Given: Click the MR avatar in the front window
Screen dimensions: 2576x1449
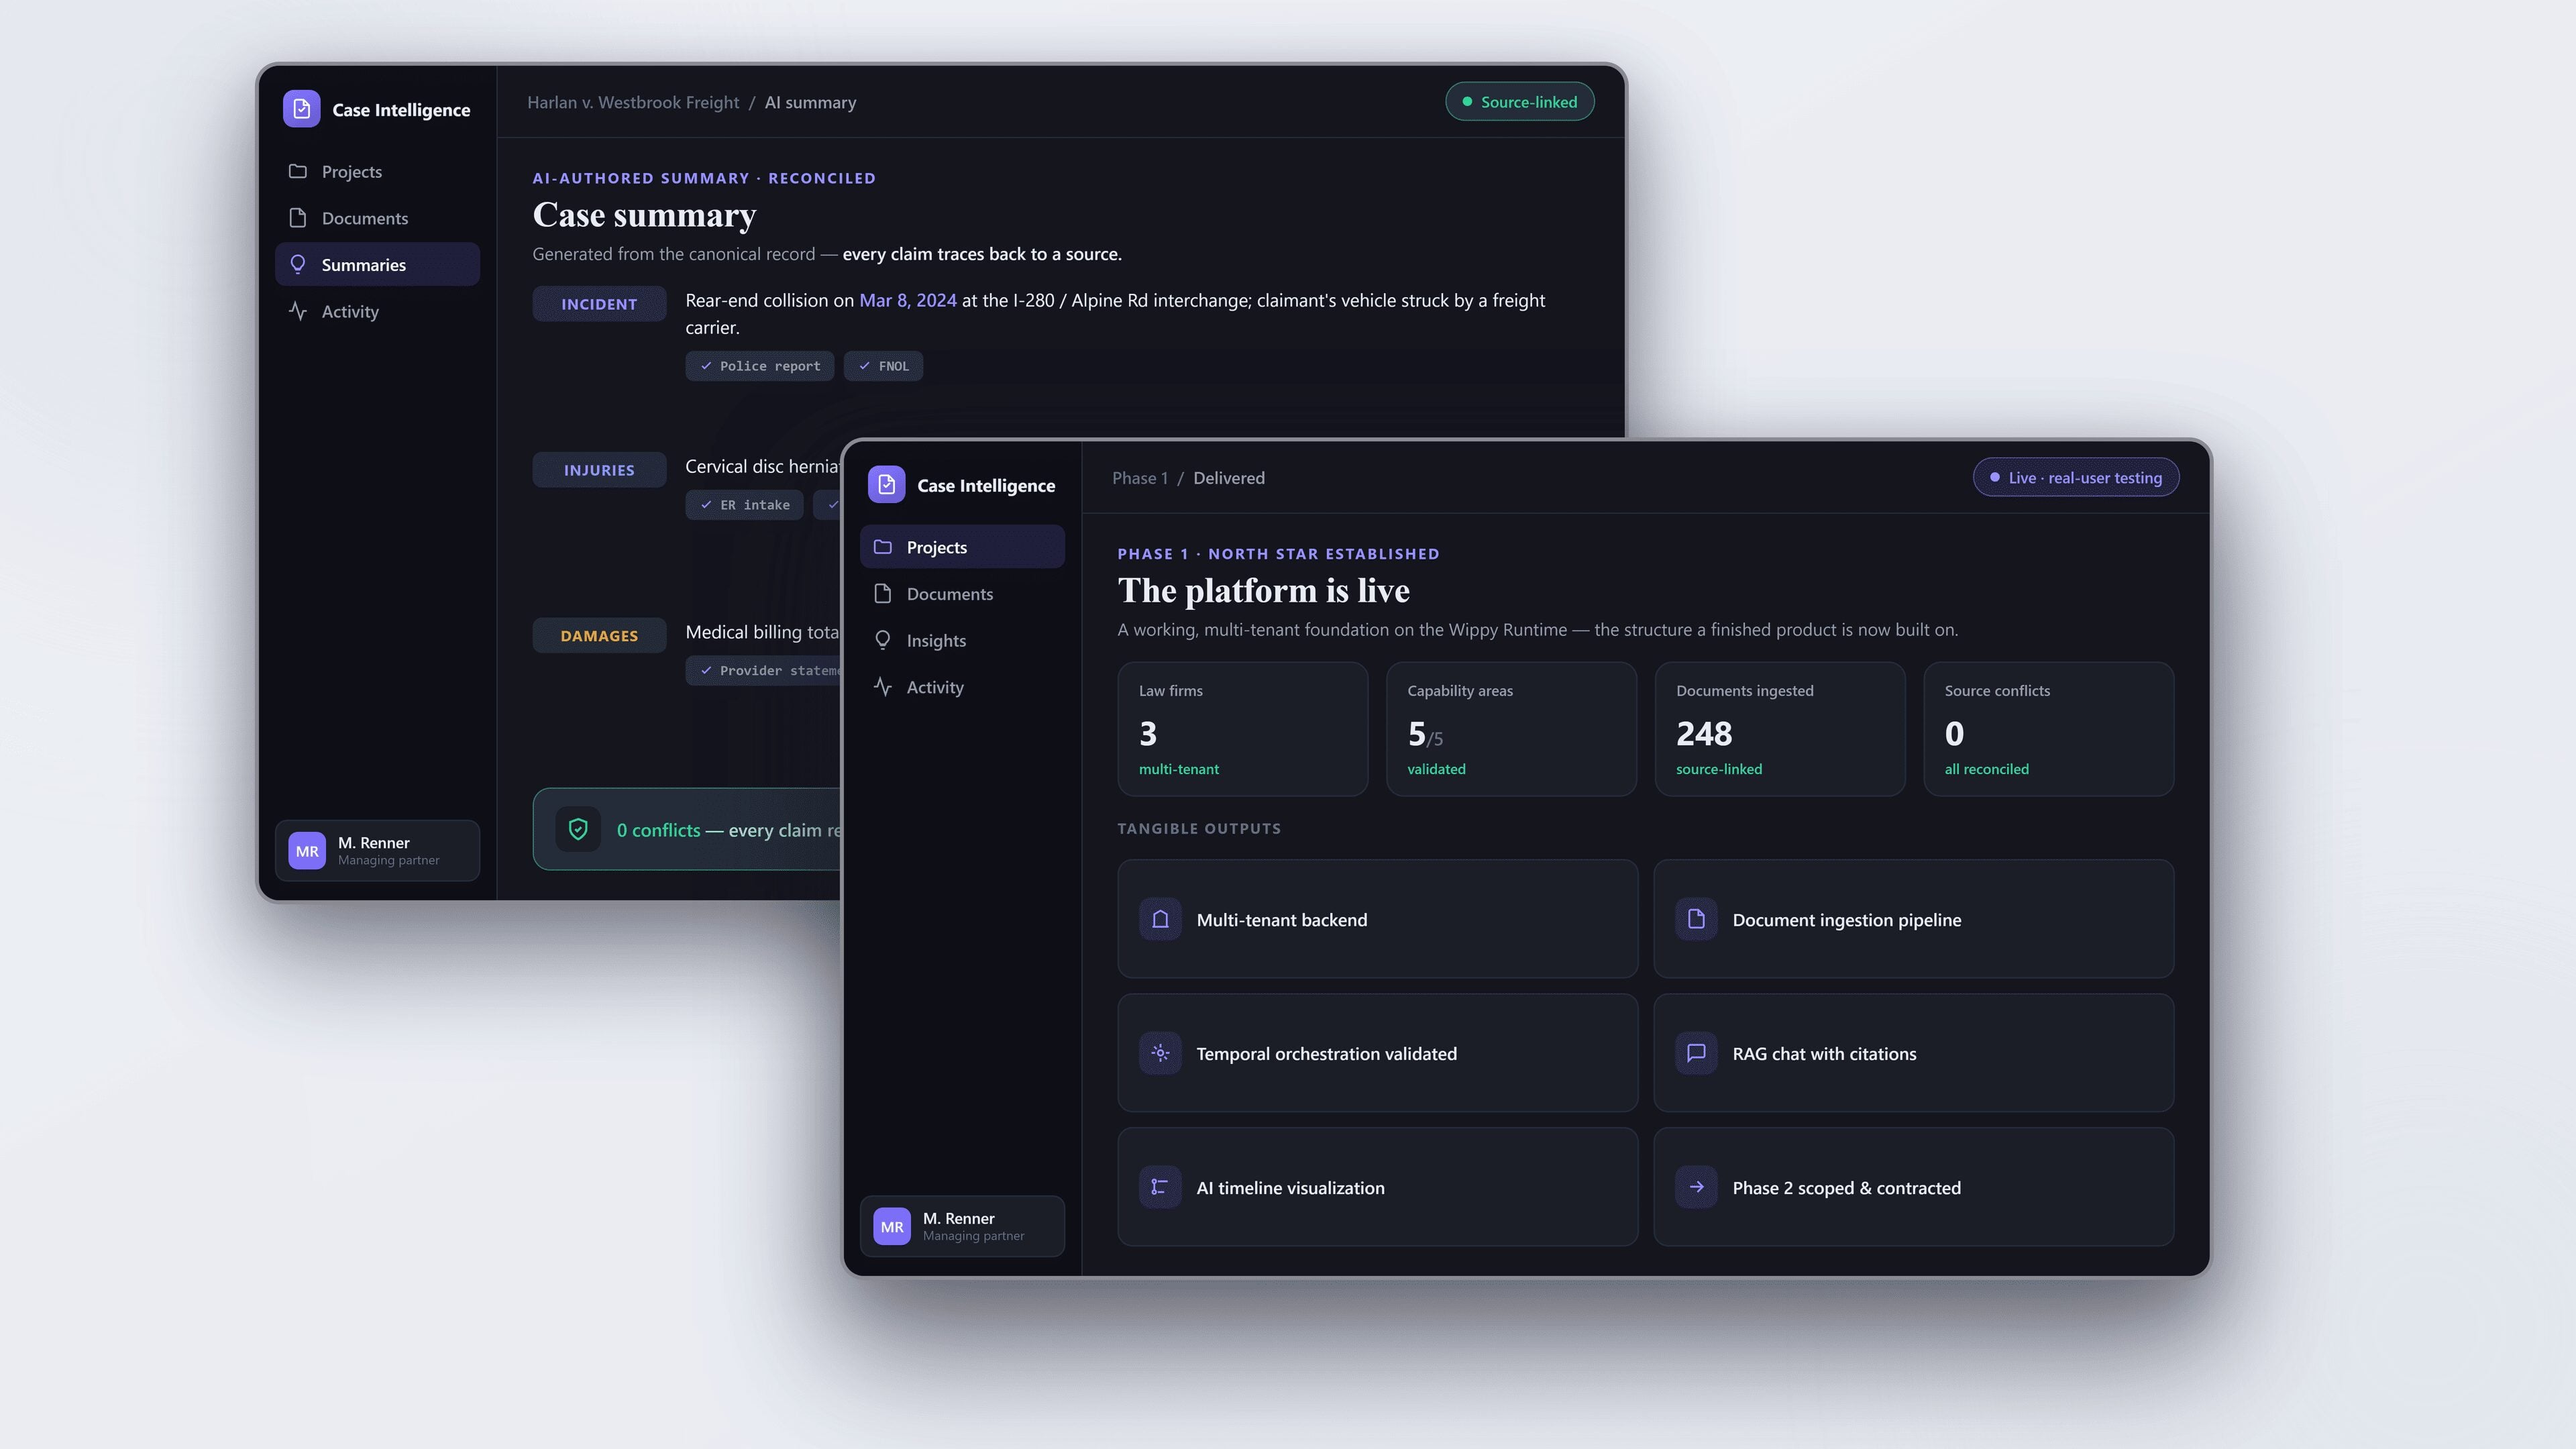Looking at the screenshot, I should click(892, 1226).
